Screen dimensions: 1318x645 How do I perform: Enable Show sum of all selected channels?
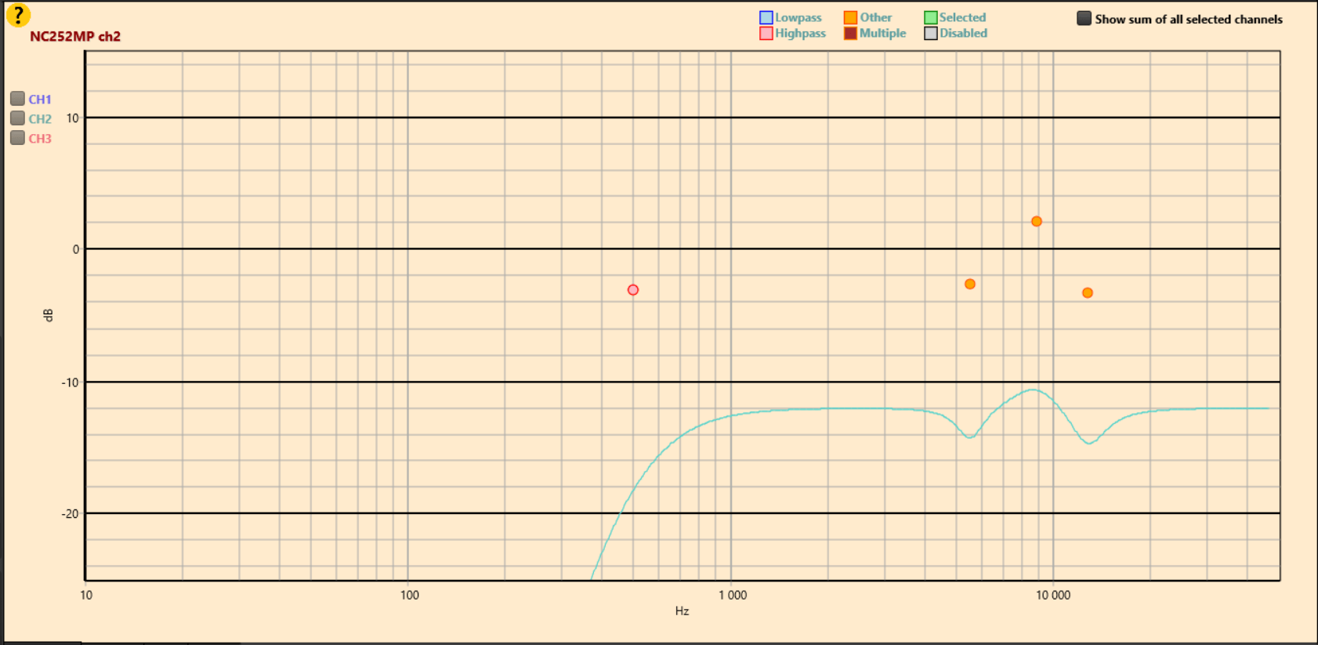coord(1084,18)
